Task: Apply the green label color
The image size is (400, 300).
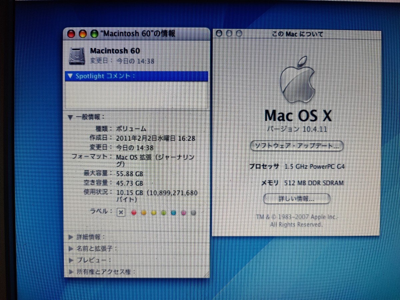Action: [x=164, y=213]
